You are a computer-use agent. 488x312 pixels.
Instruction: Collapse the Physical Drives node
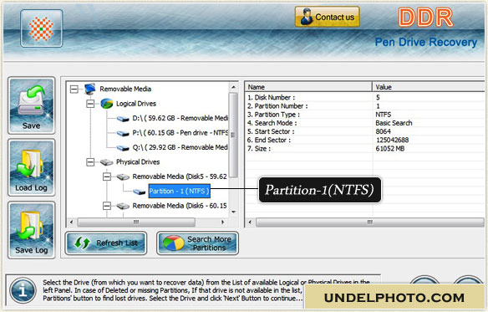90,162
